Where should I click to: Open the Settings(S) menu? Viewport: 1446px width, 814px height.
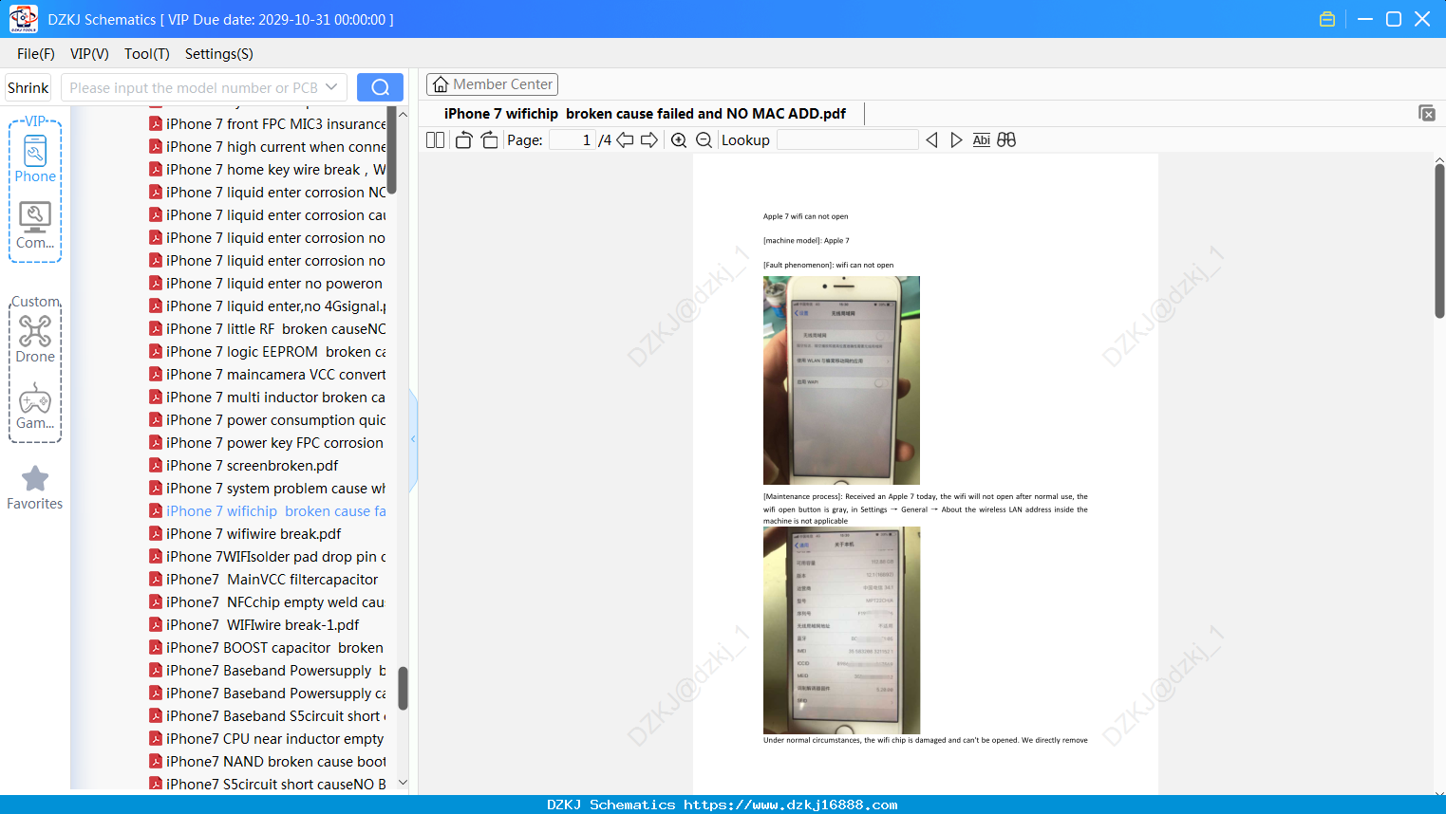pos(219,54)
